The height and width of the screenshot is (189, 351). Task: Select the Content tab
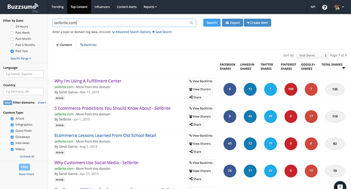pos(64,45)
